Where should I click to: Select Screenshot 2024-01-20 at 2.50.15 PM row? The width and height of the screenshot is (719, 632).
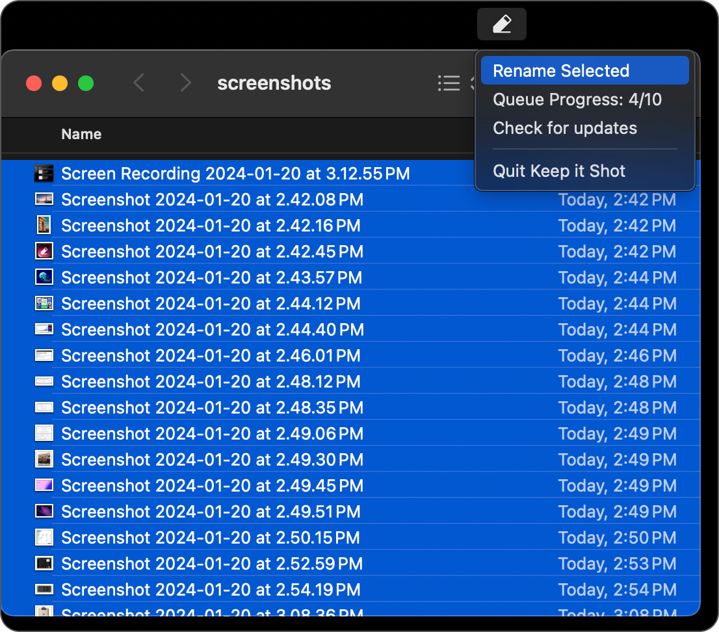tap(211, 538)
